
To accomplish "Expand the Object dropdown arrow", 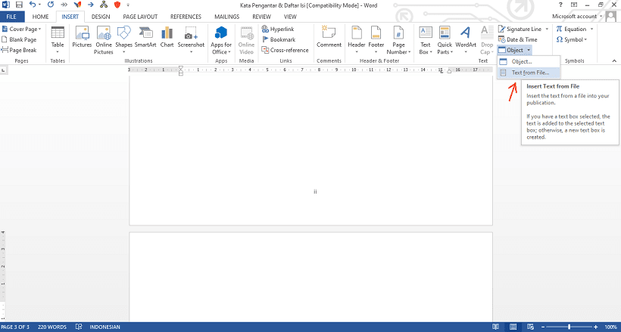I will [x=529, y=50].
